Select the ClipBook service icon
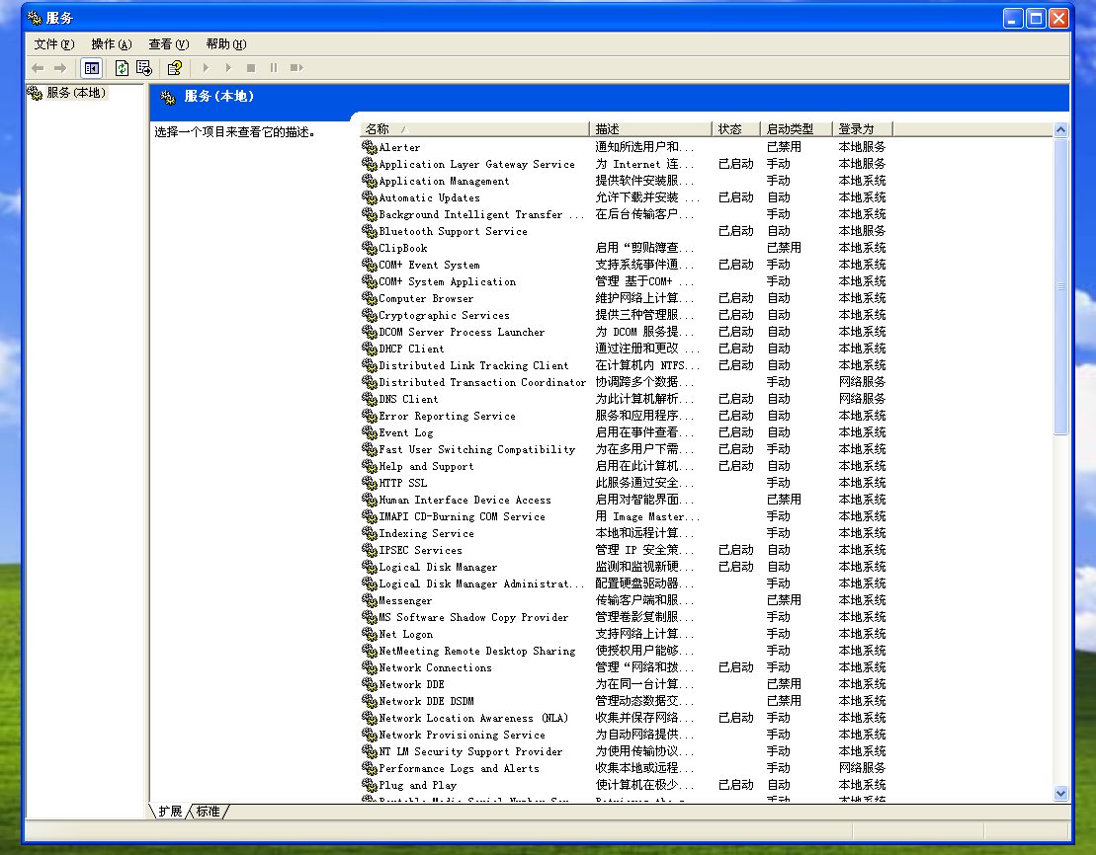 (x=369, y=247)
